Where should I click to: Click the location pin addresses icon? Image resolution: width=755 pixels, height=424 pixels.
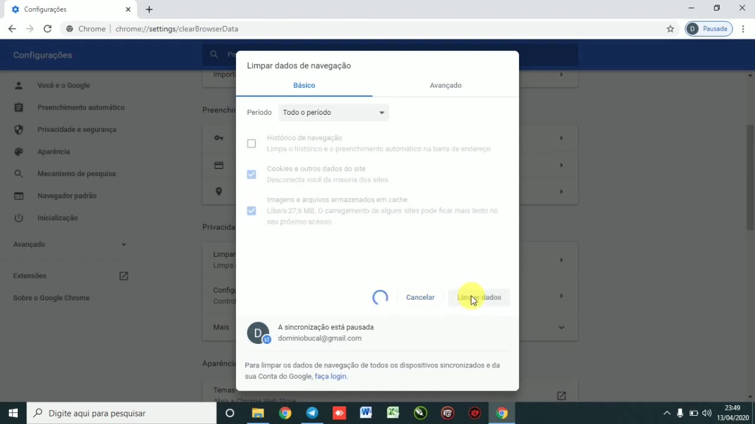point(219,191)
